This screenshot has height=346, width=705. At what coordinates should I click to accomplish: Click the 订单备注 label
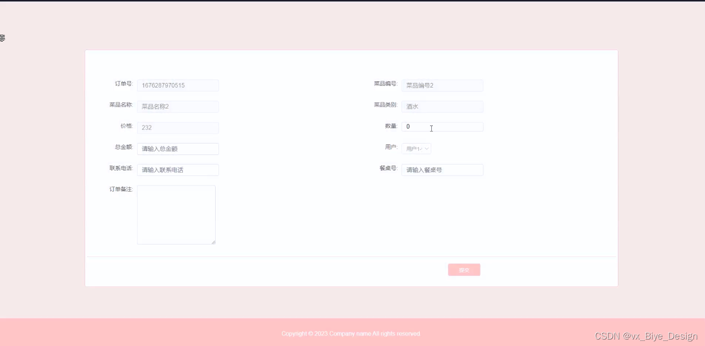121,189
